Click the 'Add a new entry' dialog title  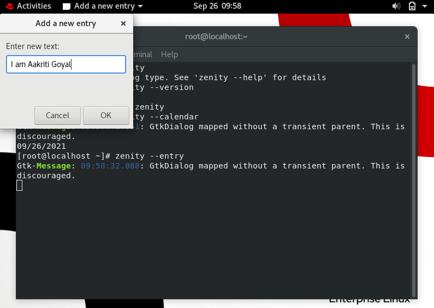66,23
